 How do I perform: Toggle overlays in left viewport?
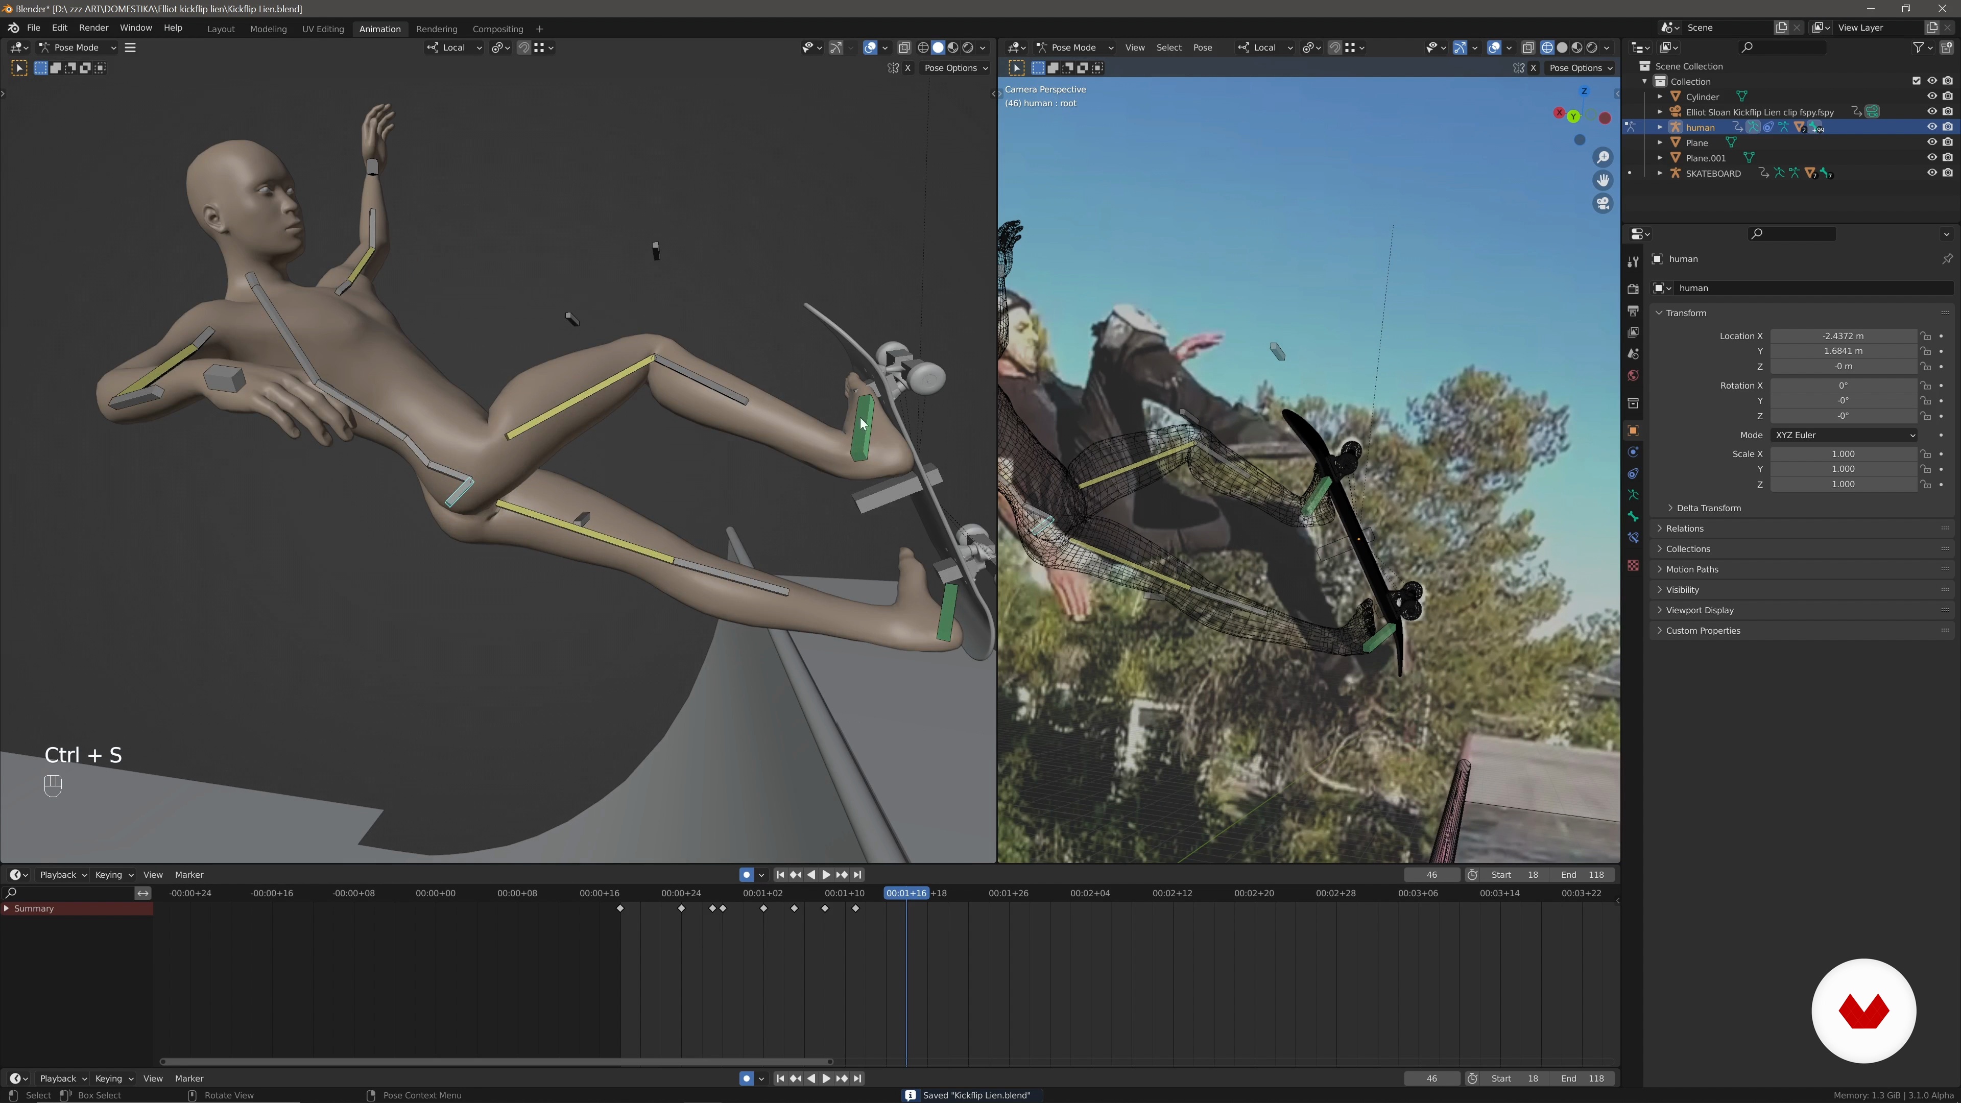tap(870, 47)
